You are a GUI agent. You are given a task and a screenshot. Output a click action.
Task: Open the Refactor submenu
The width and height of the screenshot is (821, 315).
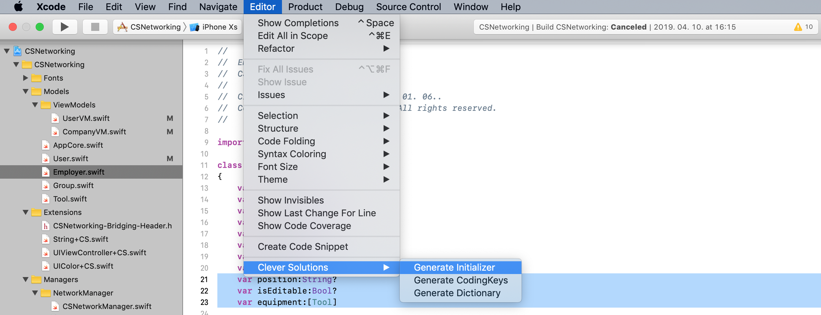(x=322, y=49)
